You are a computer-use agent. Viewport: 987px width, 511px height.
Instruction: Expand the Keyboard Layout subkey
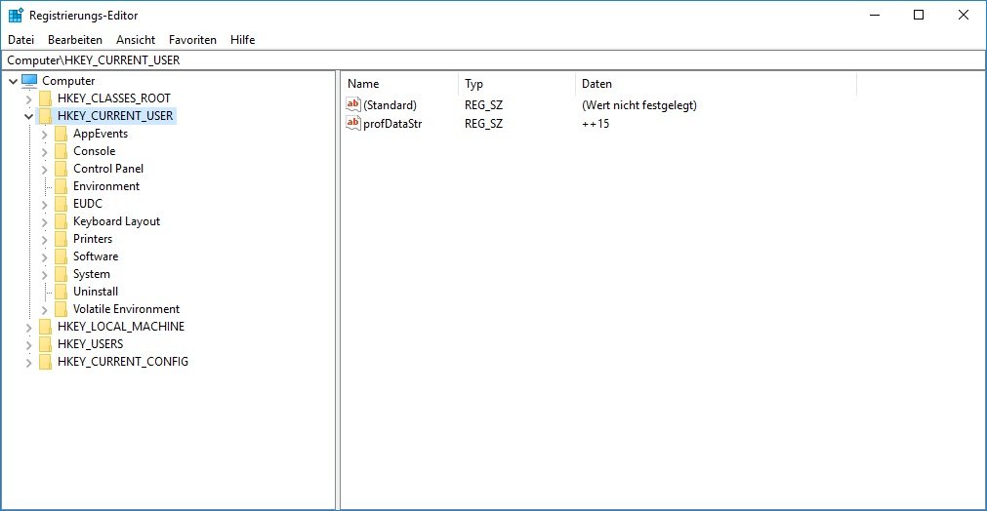[44, 222]
